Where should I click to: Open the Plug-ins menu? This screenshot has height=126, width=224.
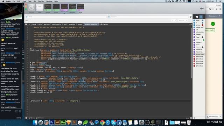tap(41, 1)
